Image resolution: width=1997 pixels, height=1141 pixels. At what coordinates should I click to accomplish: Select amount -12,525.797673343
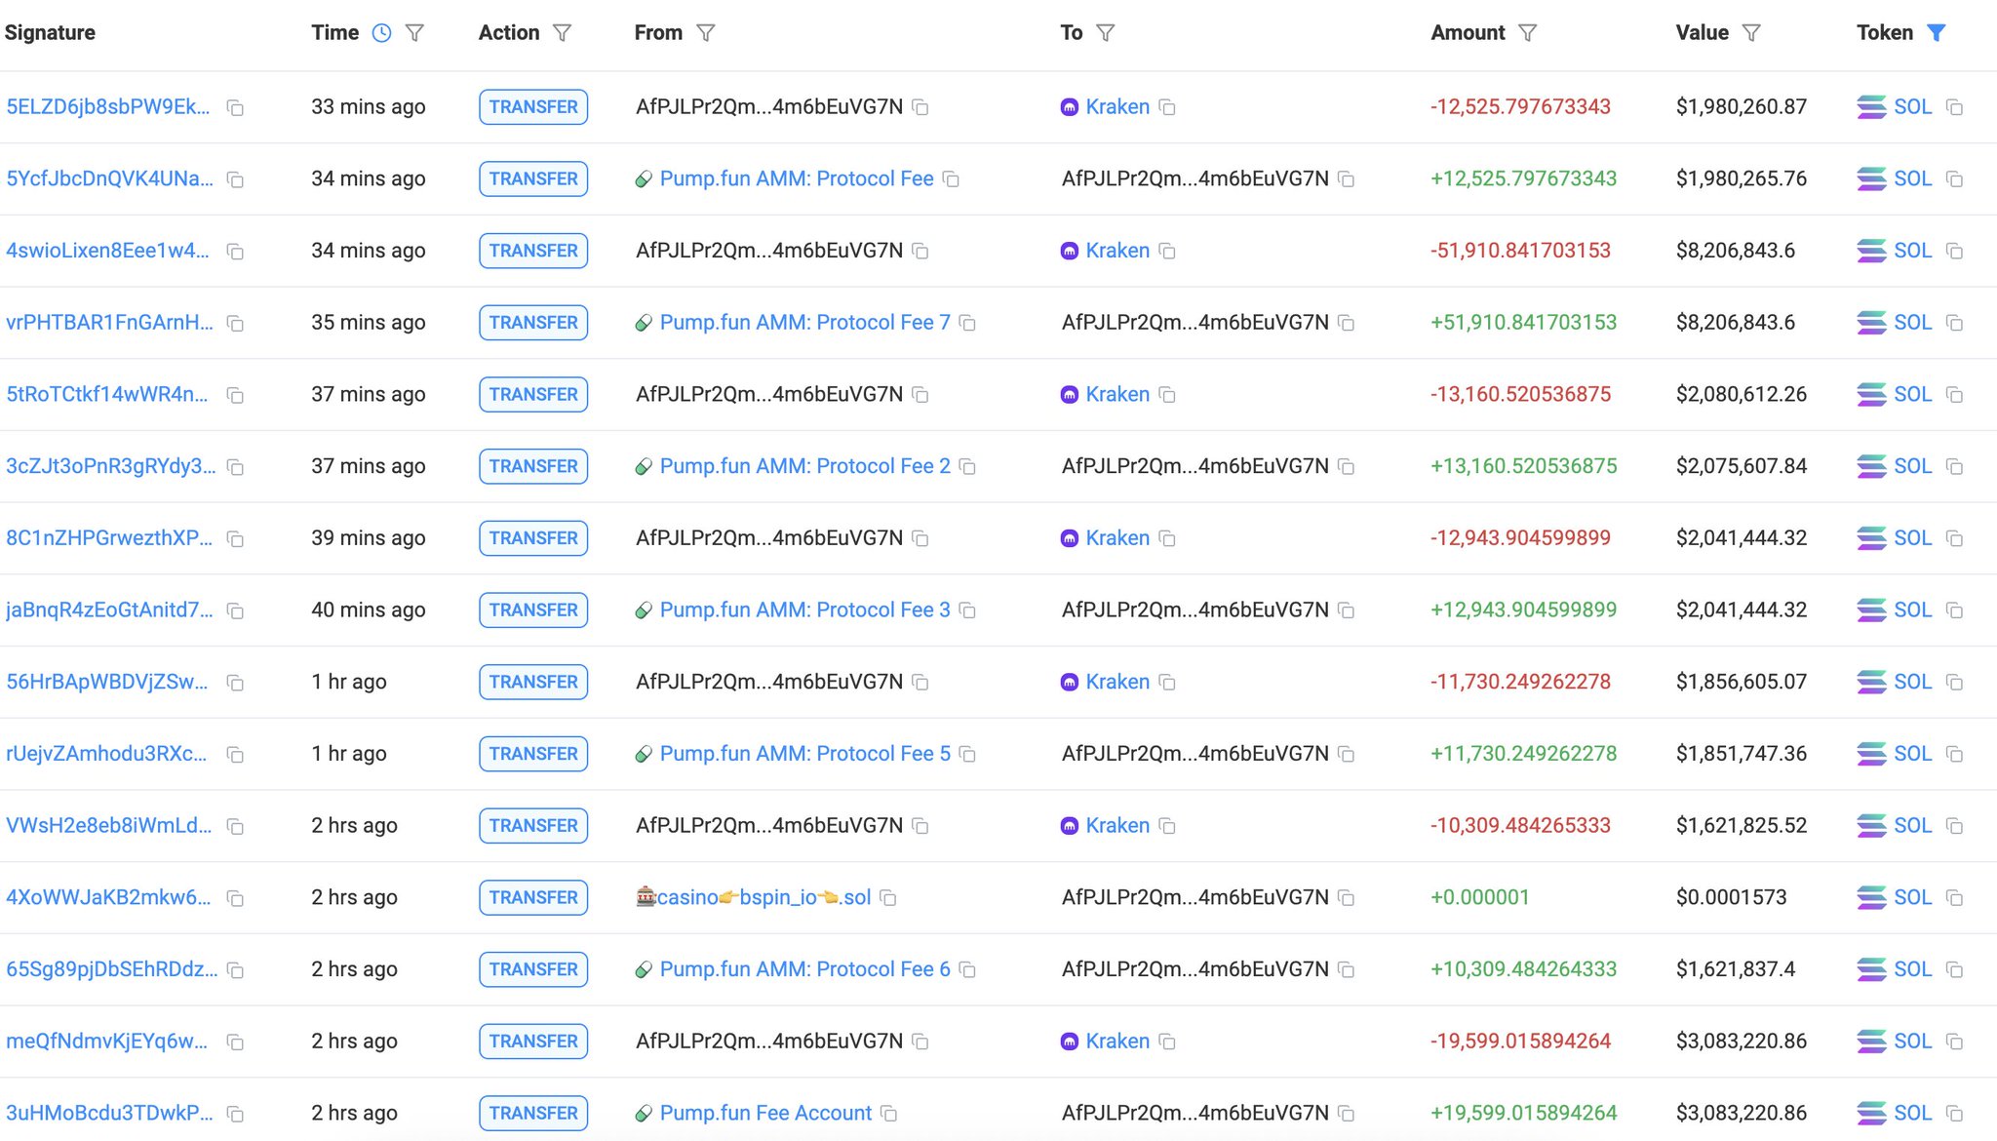pyautogui.click(x=1520, y=106)
